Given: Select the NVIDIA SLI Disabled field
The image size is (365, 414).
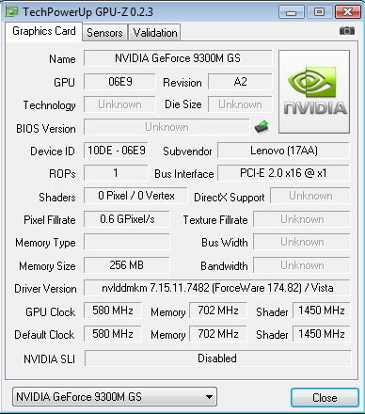Looking at the screenshot, I should point(217,358).
